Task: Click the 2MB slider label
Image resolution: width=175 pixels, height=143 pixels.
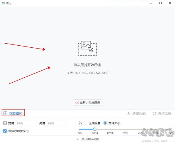Action: (140, 133)
